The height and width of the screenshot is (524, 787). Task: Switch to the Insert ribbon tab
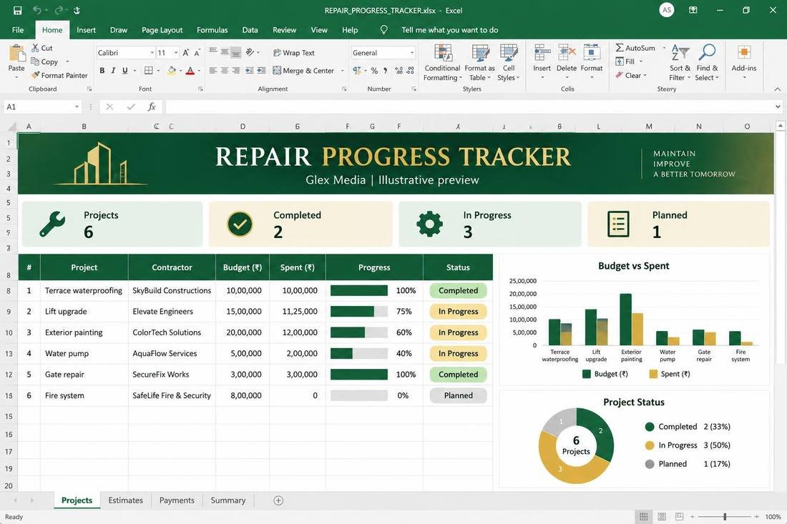tap(87, 30)
